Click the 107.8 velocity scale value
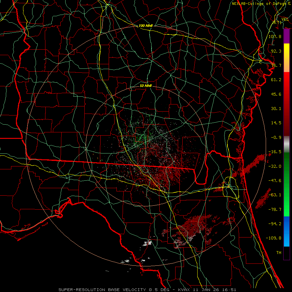 275,36
